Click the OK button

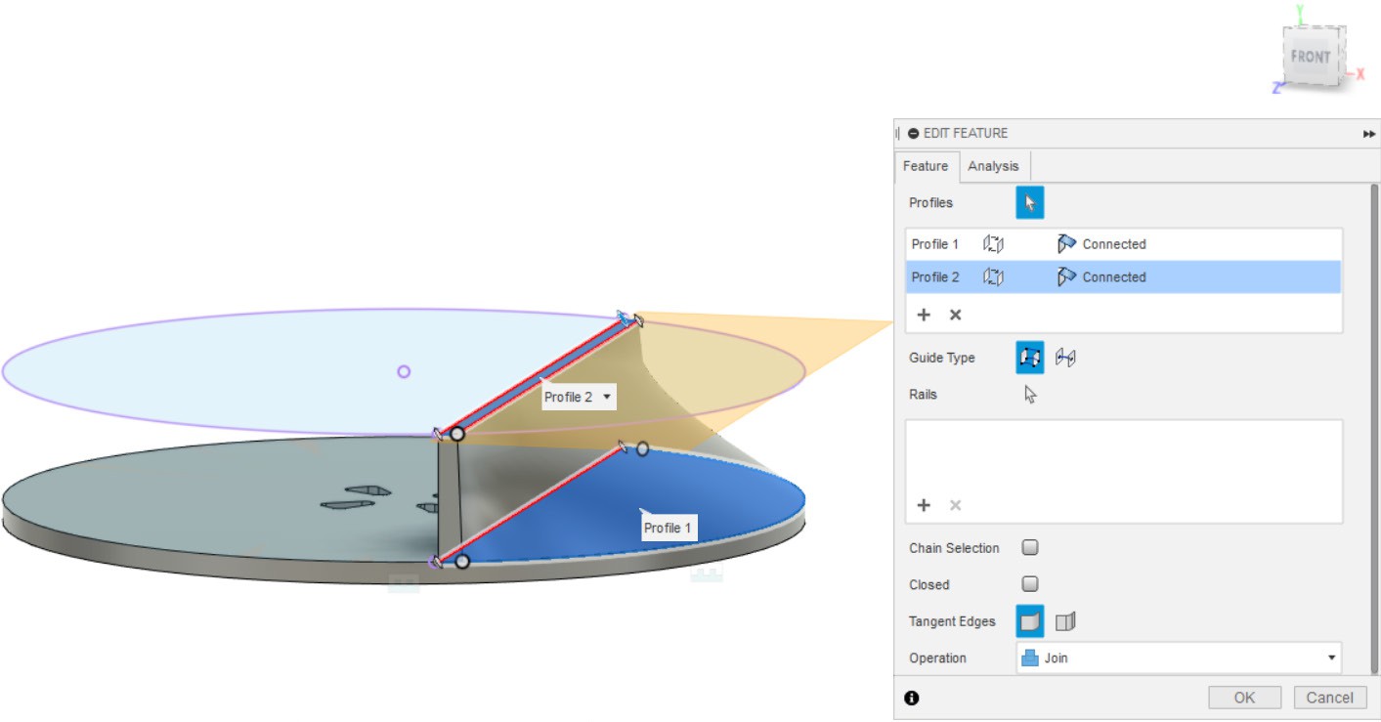pyautogui.click(x=1244, y=698)
